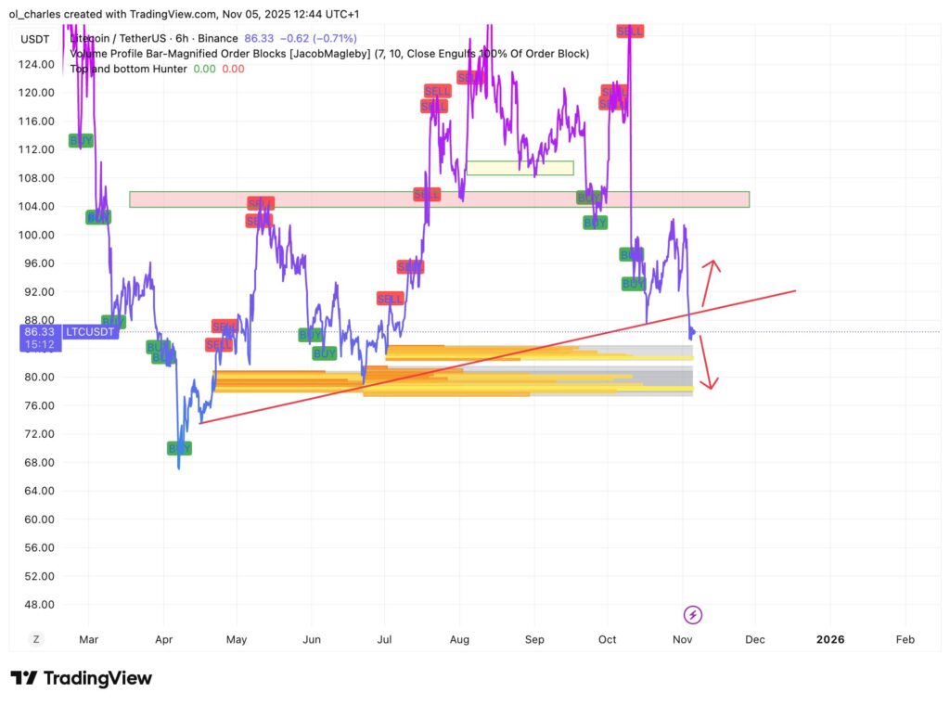Select the Top and bottom Hunter indicator legend
This screenshot has width=950, height=705.
128,69
